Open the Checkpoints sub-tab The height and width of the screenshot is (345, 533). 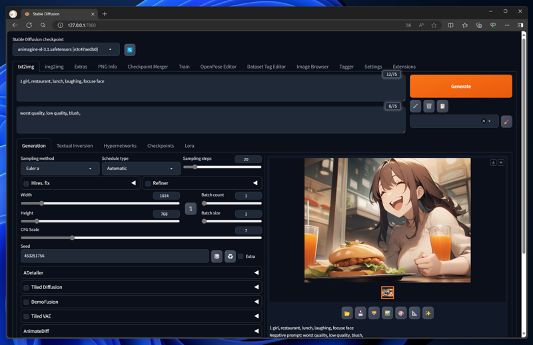[161, 146]
